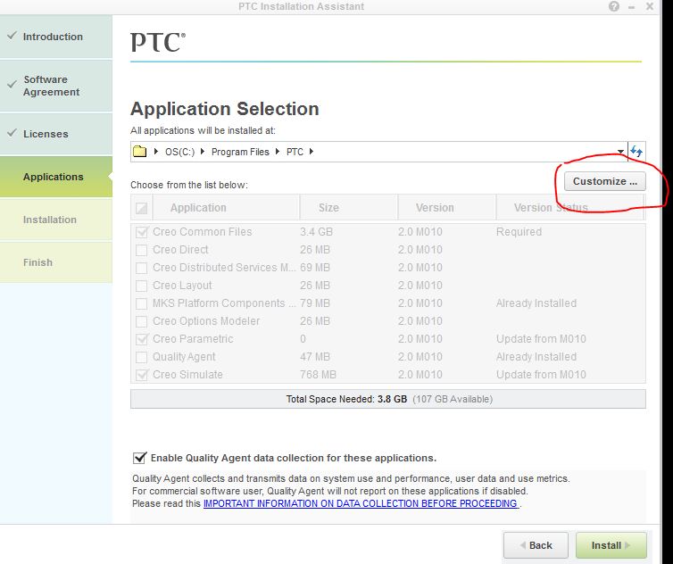Go to the Introduction step
This screenshot has width=673, height=564.
[x=56, y=37]
